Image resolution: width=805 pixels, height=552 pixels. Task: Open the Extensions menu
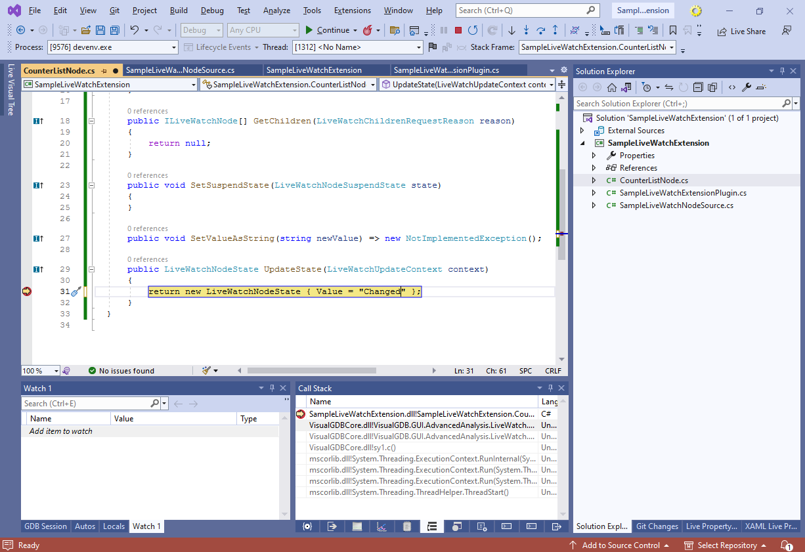[x=353, y=11]
